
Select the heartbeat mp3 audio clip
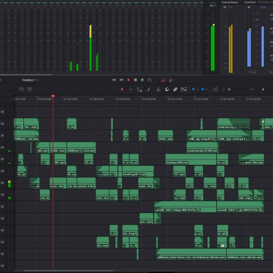click(191, 159)
